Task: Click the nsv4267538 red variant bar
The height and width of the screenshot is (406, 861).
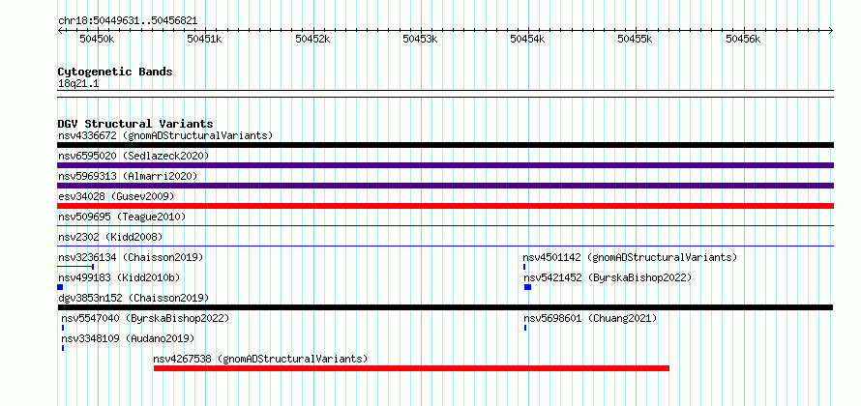Action: click(x=411, y=368)
